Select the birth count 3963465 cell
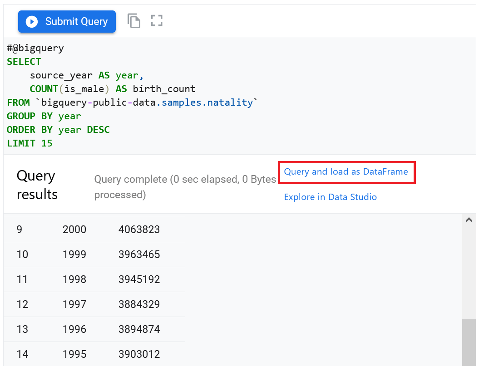Screen dimensions: 484x366 click(x=139, y=254)
